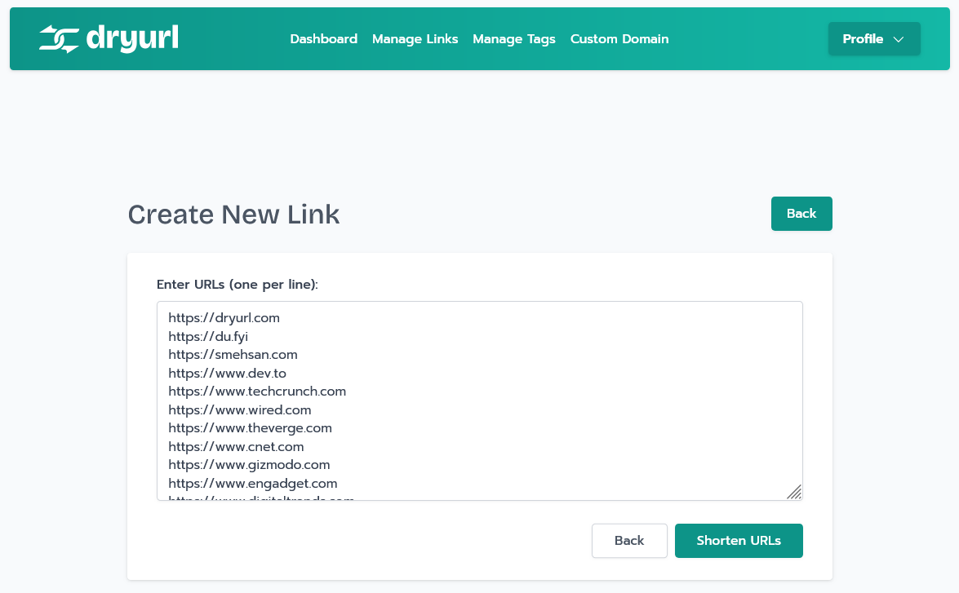Click the line https://www.cnet.com
Viewport: 959px width, 593px height.
(236, 446)
